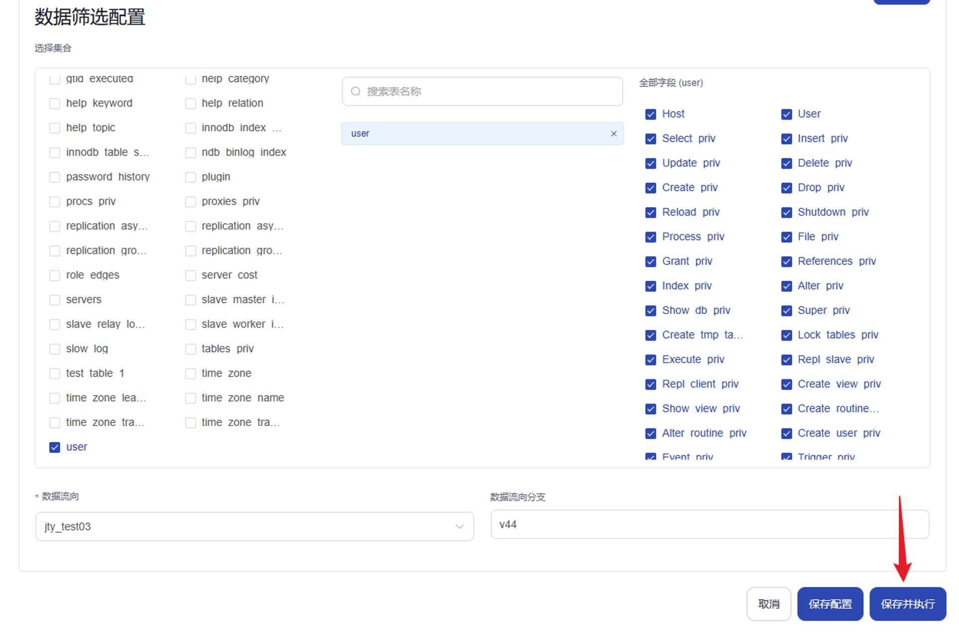This screenshot has width=959, height=634.
Task: Remove the selected user tag with X
Action: [x=613, y=133]
